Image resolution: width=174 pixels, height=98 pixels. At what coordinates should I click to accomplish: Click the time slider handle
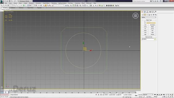(11, 90)
